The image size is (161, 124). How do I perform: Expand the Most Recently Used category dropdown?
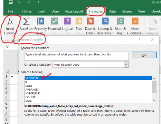(126, 65)
